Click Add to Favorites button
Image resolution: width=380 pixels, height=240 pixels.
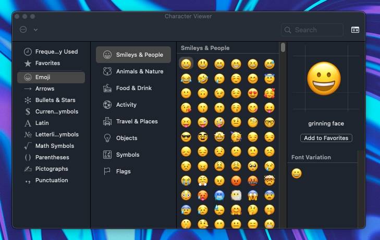point(326,138)
